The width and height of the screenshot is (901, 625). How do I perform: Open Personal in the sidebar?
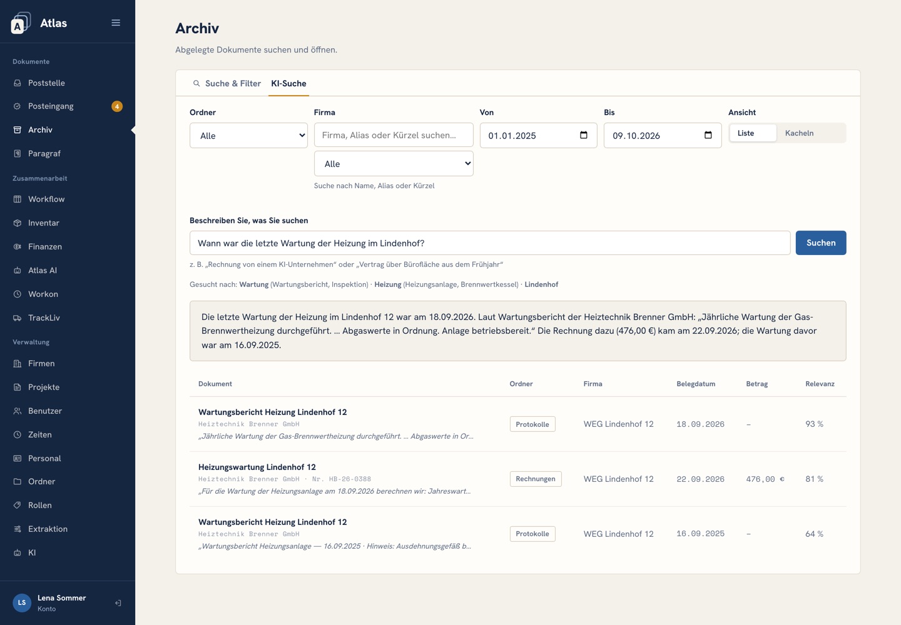click(x=68, y=459)
